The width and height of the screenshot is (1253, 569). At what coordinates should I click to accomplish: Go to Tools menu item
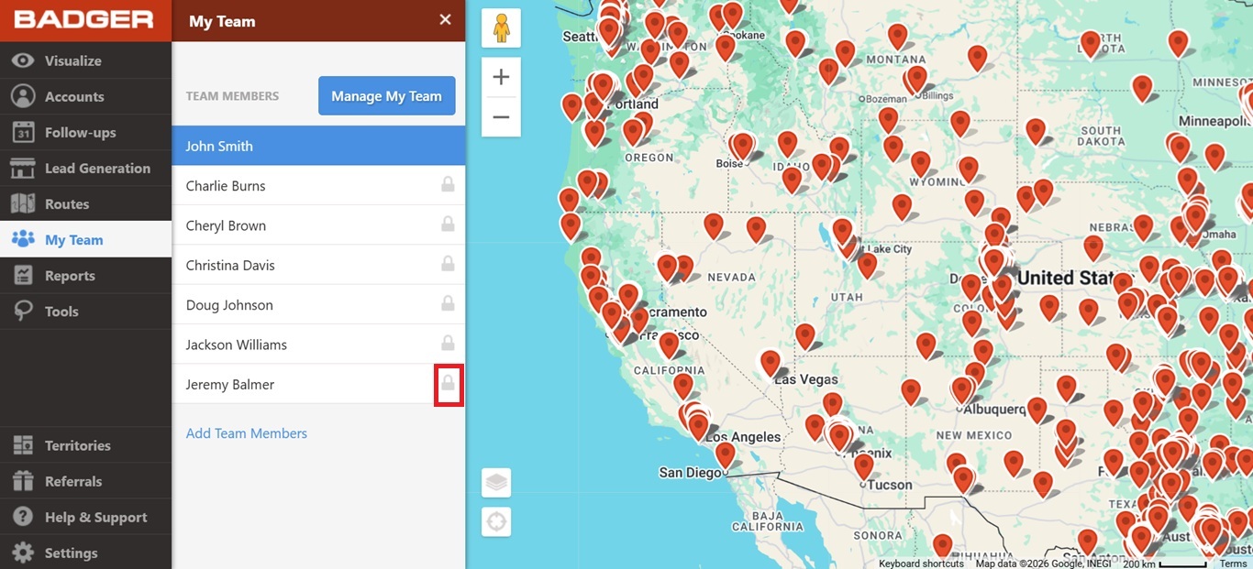[85, 312]
